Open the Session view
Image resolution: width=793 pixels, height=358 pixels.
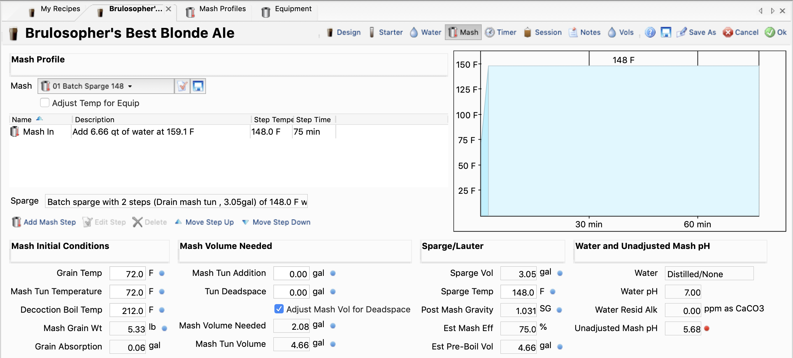pyautogui.click(x=543, y=32)
